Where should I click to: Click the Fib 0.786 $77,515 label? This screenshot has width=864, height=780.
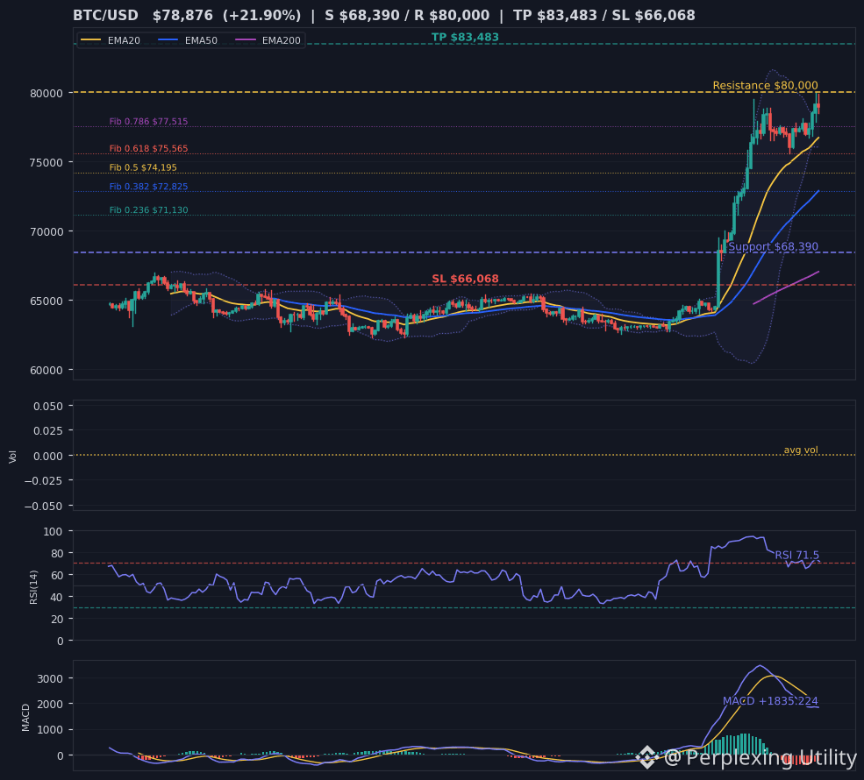tap(148, 121)
